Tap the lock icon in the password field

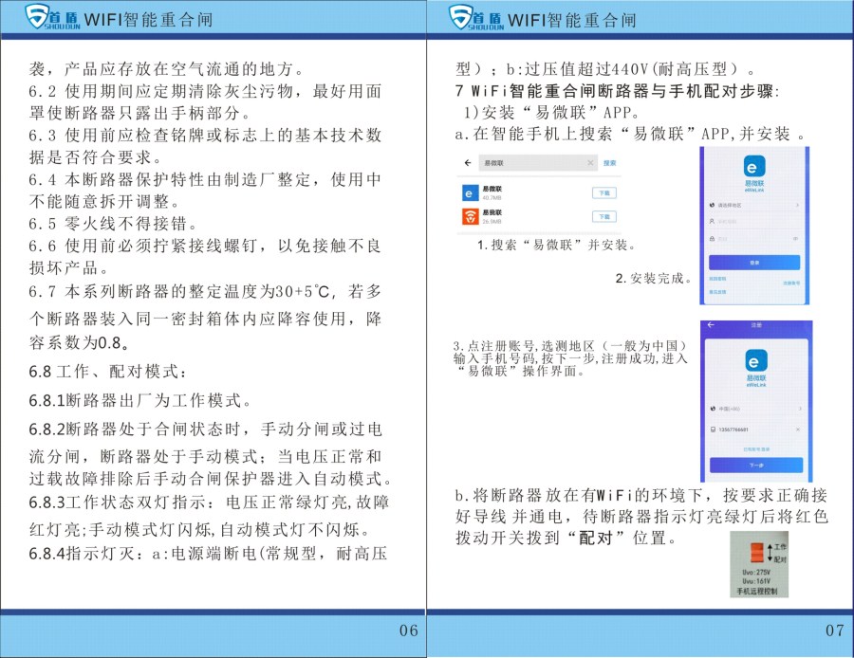712,238
